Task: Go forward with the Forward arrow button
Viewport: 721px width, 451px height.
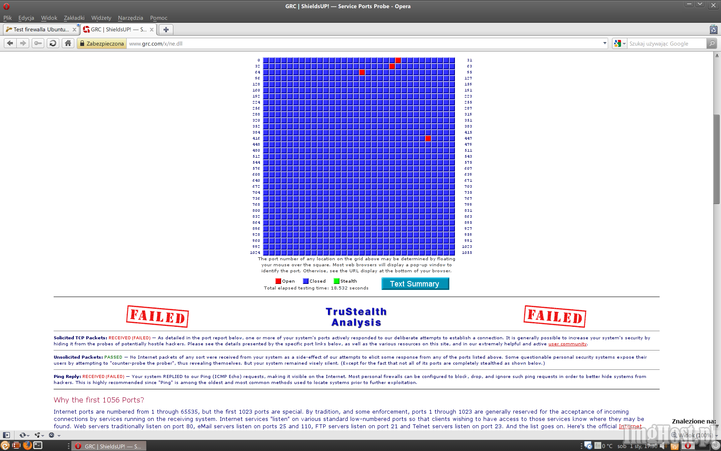Action: pyautogui.click(x=23, y=43)
